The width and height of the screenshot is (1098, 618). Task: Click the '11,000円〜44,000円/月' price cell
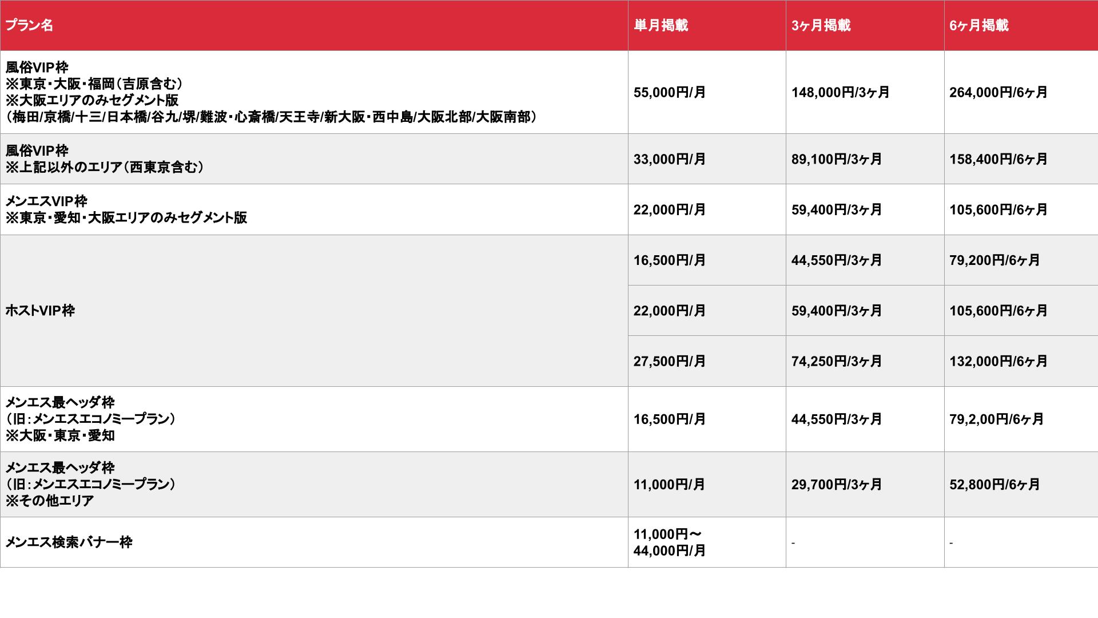[x=707, y=542]
